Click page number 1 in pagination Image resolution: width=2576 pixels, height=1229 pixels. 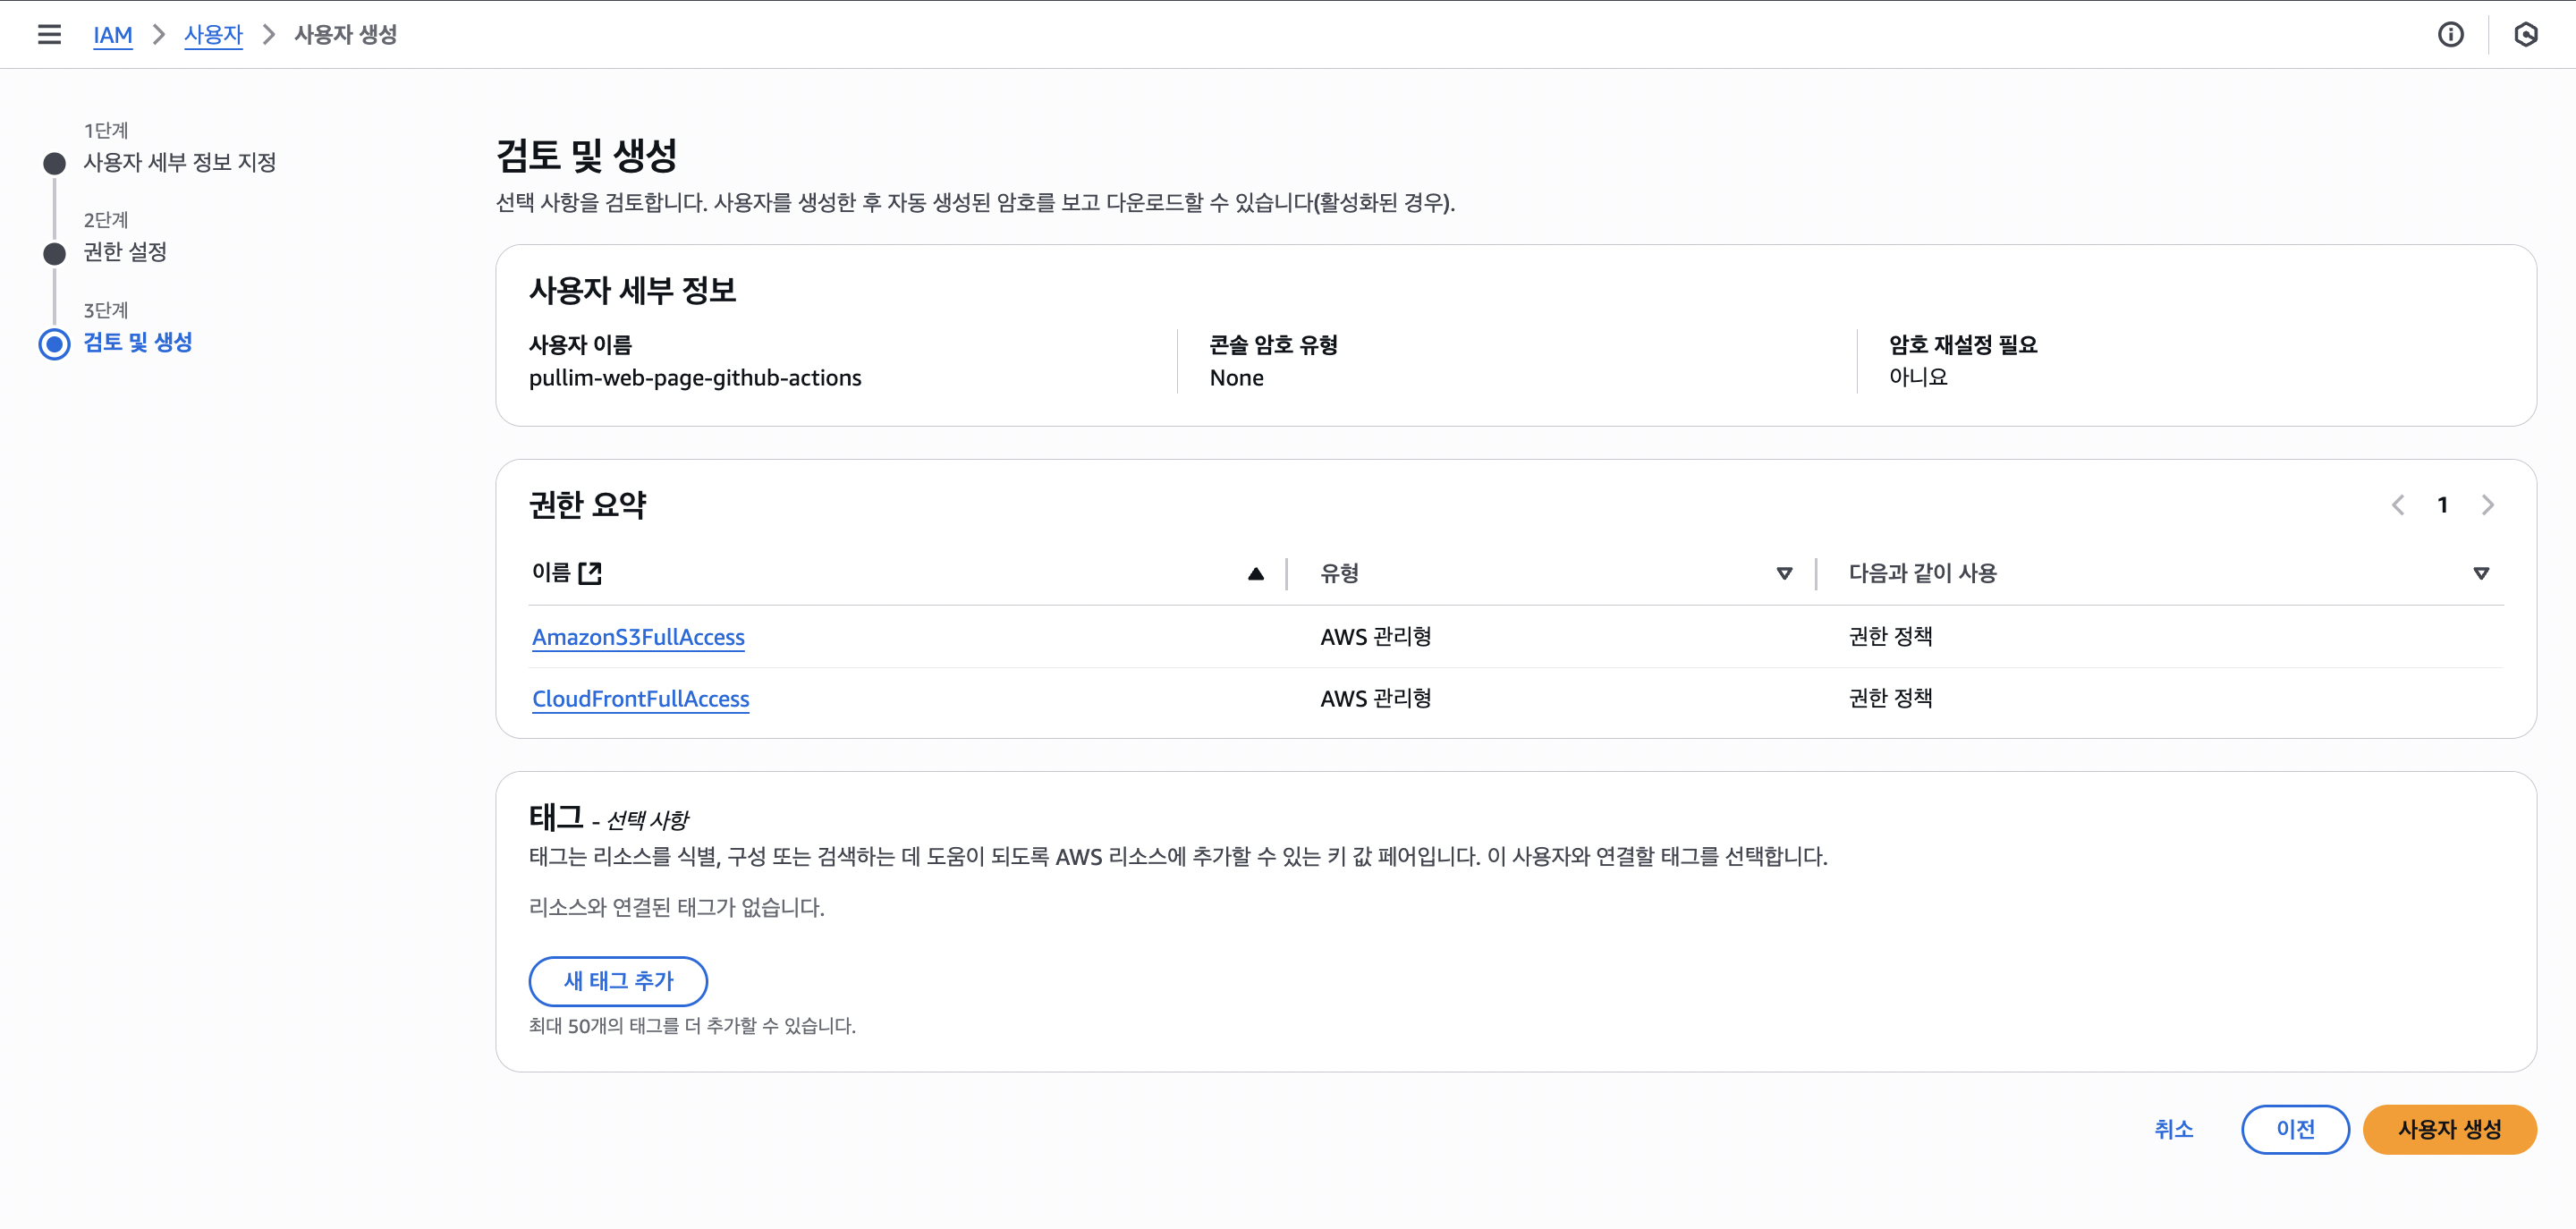(2443, 505)
